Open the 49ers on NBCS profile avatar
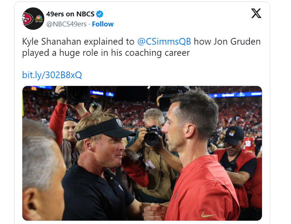 point(33,19)
